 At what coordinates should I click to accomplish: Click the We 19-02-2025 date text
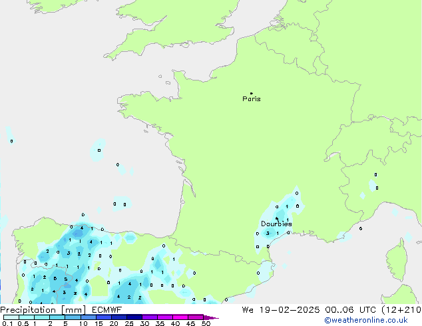281,310
